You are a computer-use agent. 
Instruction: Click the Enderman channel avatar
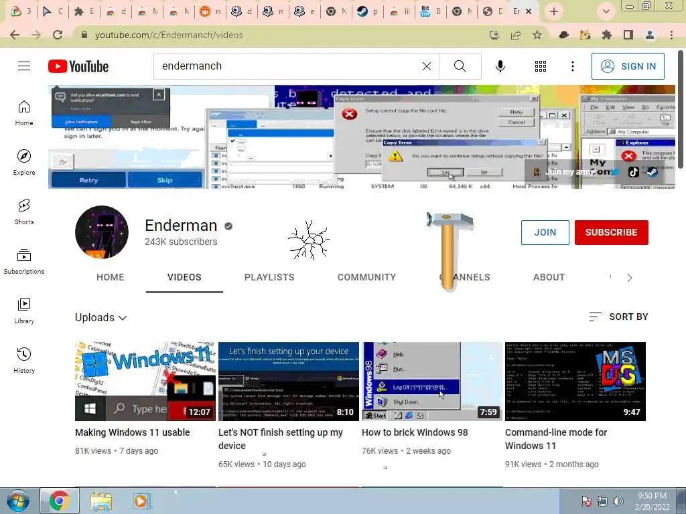(x=102, y=232)
